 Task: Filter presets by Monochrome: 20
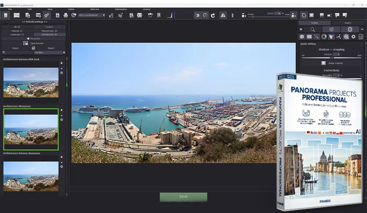[x=49, y=31]
